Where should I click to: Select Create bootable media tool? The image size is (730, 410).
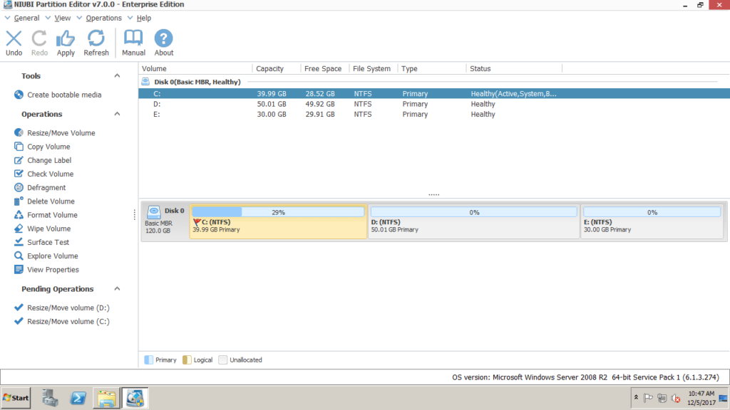(64, 95)
